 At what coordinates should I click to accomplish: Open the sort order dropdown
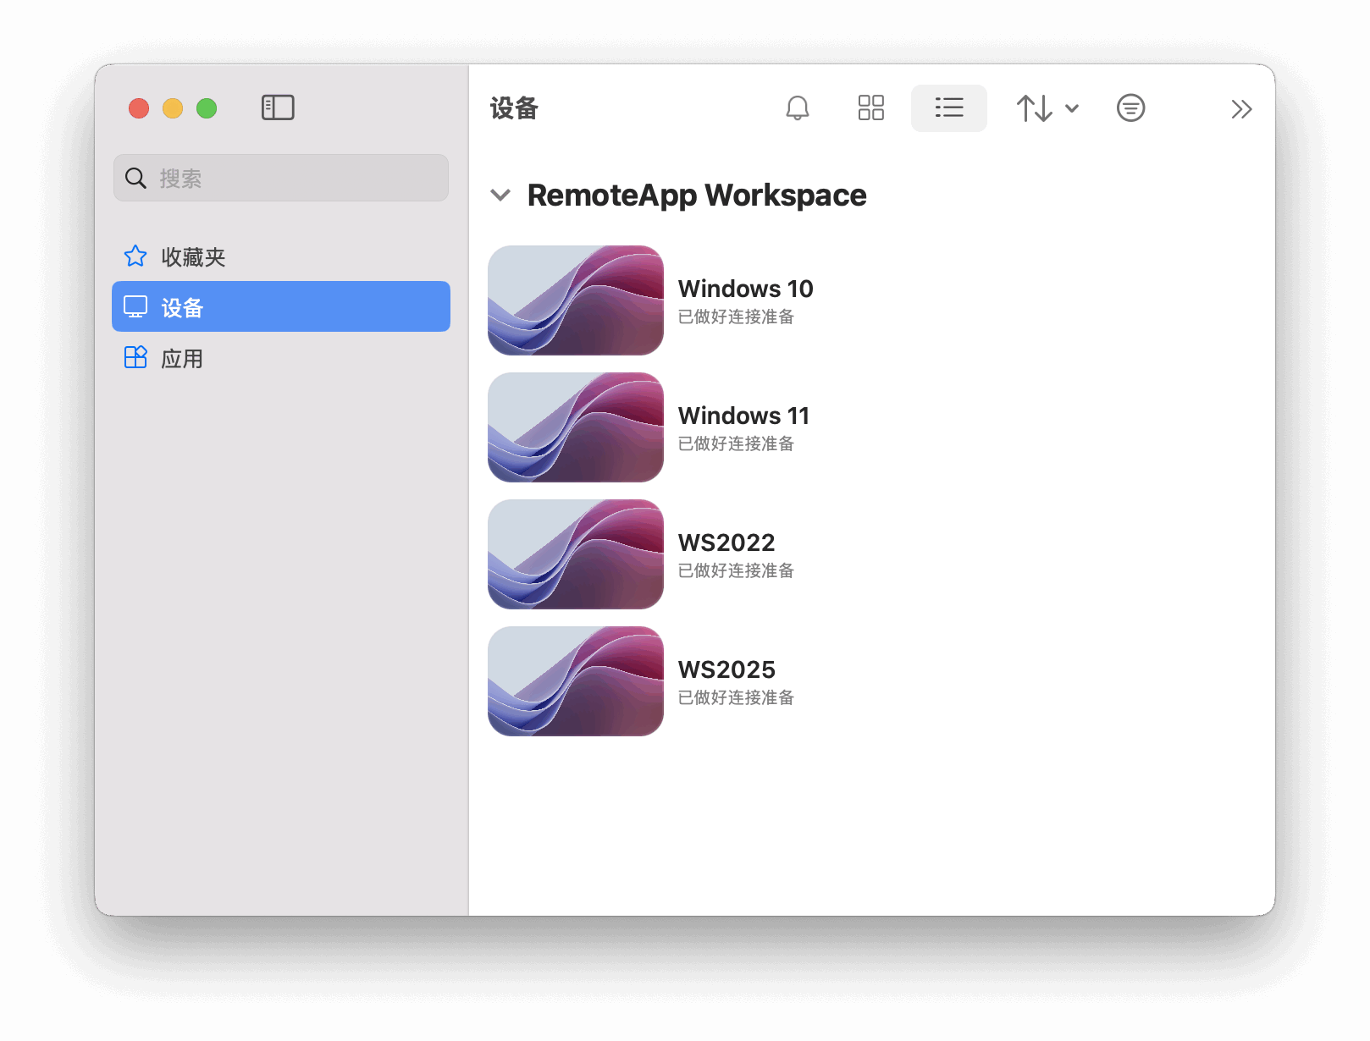pyautogui.click(x=1047, y=107)
